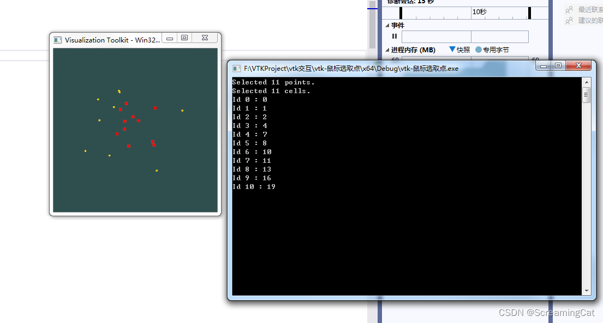Viewport: 603px width, 323px height.
Task: Click the scroll-down arrow on the console scrollbar
Action: point(587,291)
